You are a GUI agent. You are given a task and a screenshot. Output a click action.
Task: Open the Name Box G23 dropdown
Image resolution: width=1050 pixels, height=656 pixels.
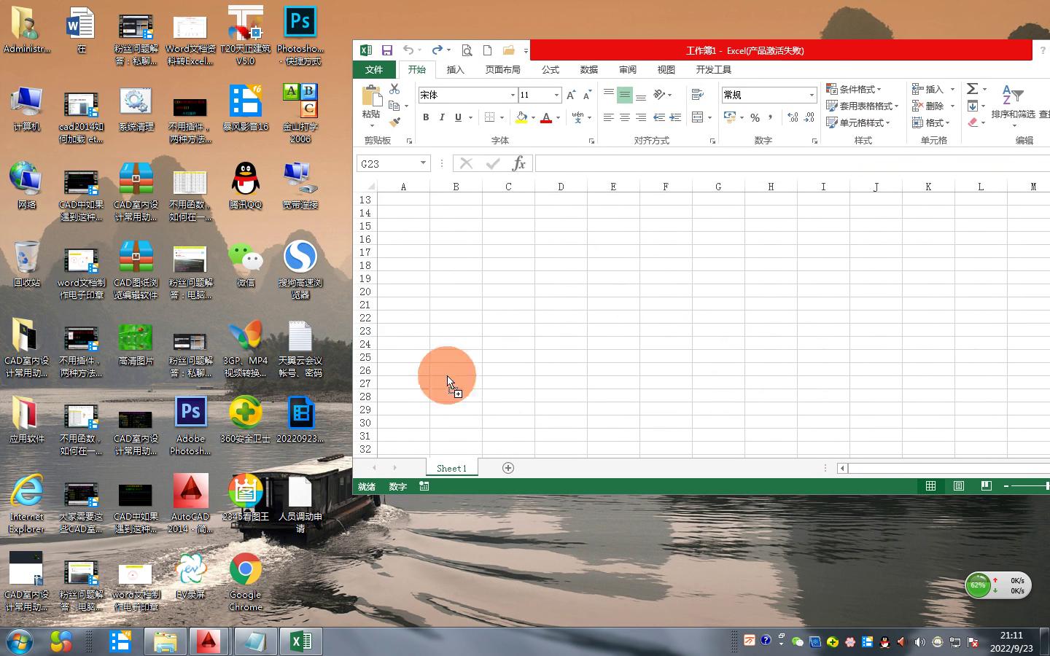pyautogui.click(x=423, y=163)
